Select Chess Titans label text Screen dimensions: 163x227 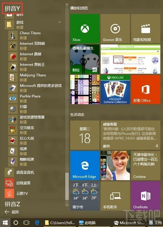click(x=30, y=33)
